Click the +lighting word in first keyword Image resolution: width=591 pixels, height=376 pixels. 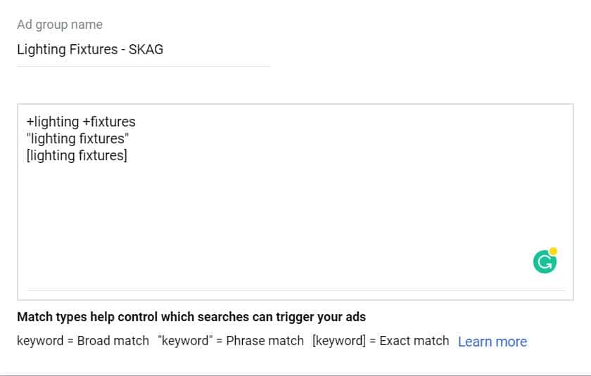(52, 122)
